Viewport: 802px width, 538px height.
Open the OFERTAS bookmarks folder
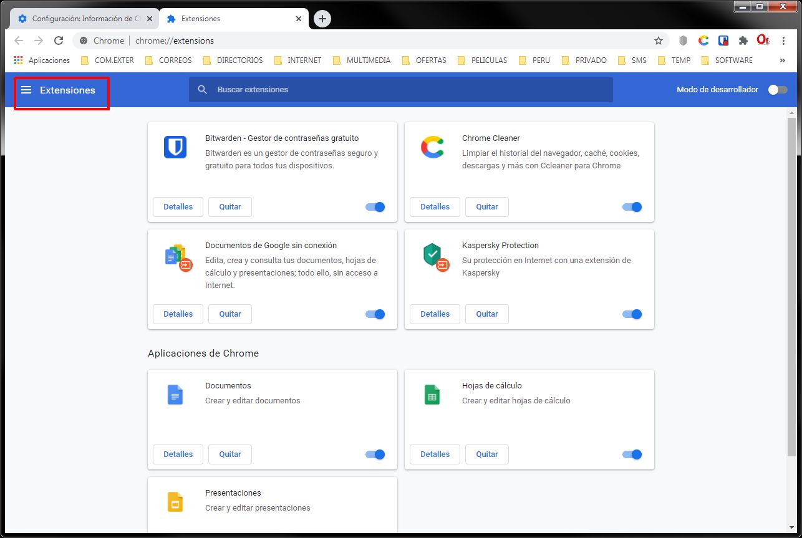424,60
